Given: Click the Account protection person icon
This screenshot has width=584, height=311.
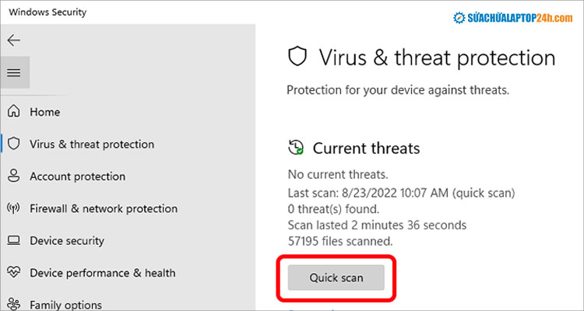Looking at the screenshot, I should [14, 176].
